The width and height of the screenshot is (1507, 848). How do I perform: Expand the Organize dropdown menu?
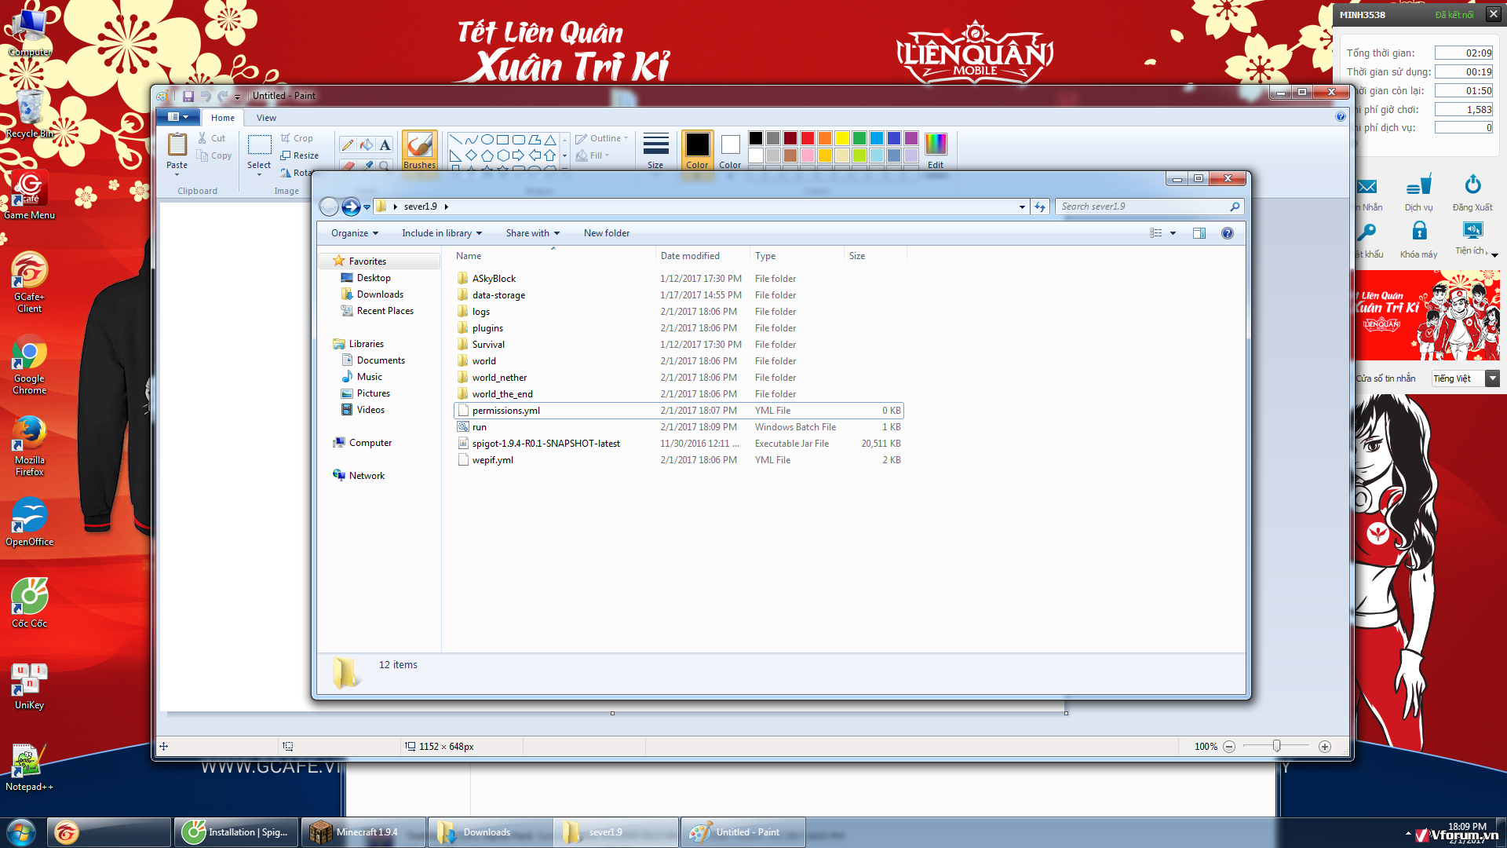click(x=354, y=233)
